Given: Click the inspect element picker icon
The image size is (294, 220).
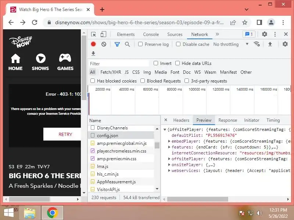Looking at the screenshot, I should (93, 34).
